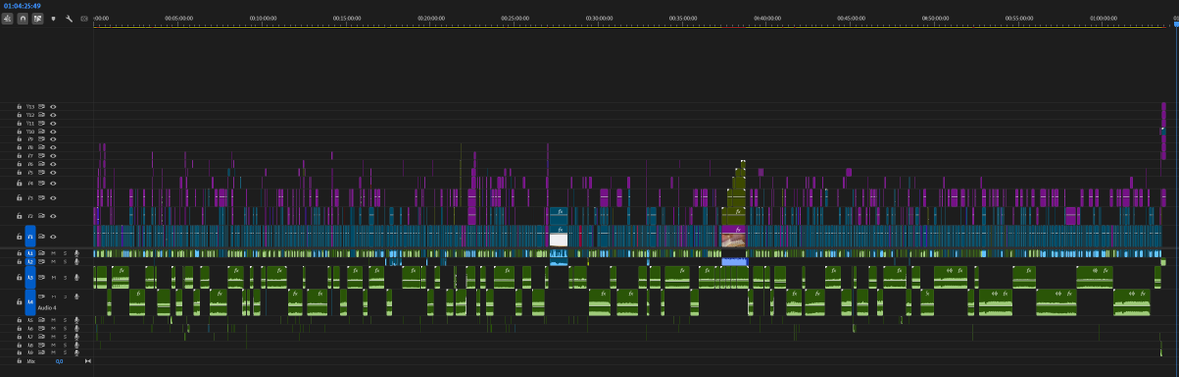Toggle Linked Selection button

pyautogui.click(x=37, y=18)
